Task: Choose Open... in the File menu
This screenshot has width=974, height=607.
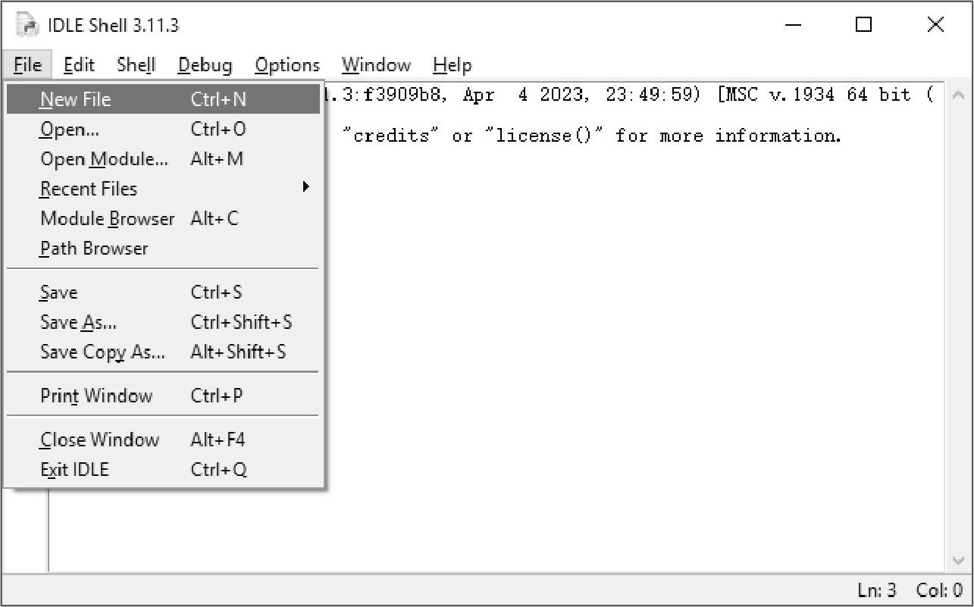Action: tap(163, 129)
